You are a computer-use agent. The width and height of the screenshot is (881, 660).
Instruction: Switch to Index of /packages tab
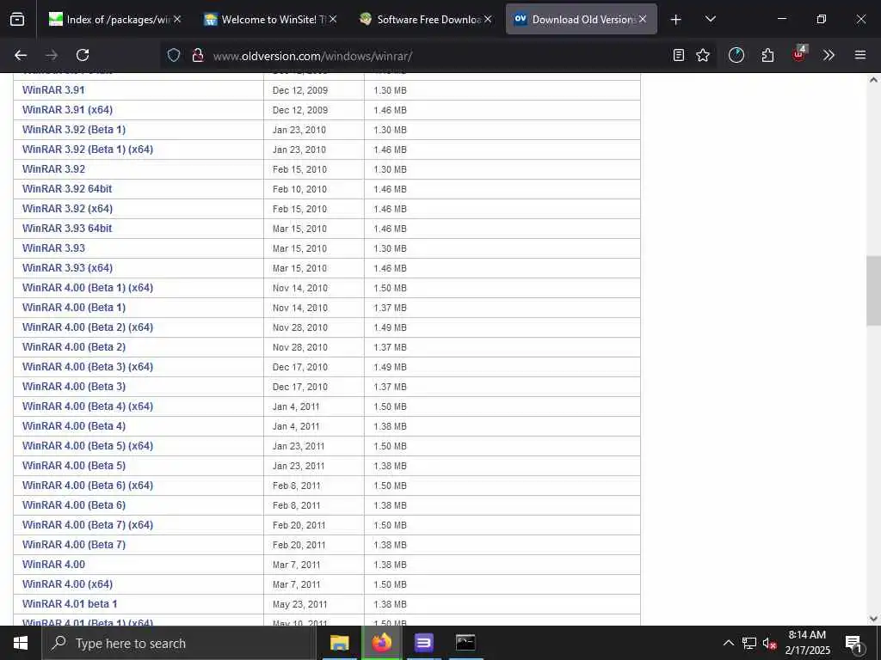point(114,19)
